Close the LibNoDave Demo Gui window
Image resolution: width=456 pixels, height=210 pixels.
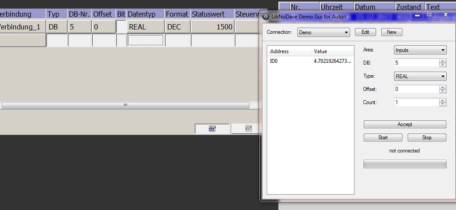tap(445, 15)
